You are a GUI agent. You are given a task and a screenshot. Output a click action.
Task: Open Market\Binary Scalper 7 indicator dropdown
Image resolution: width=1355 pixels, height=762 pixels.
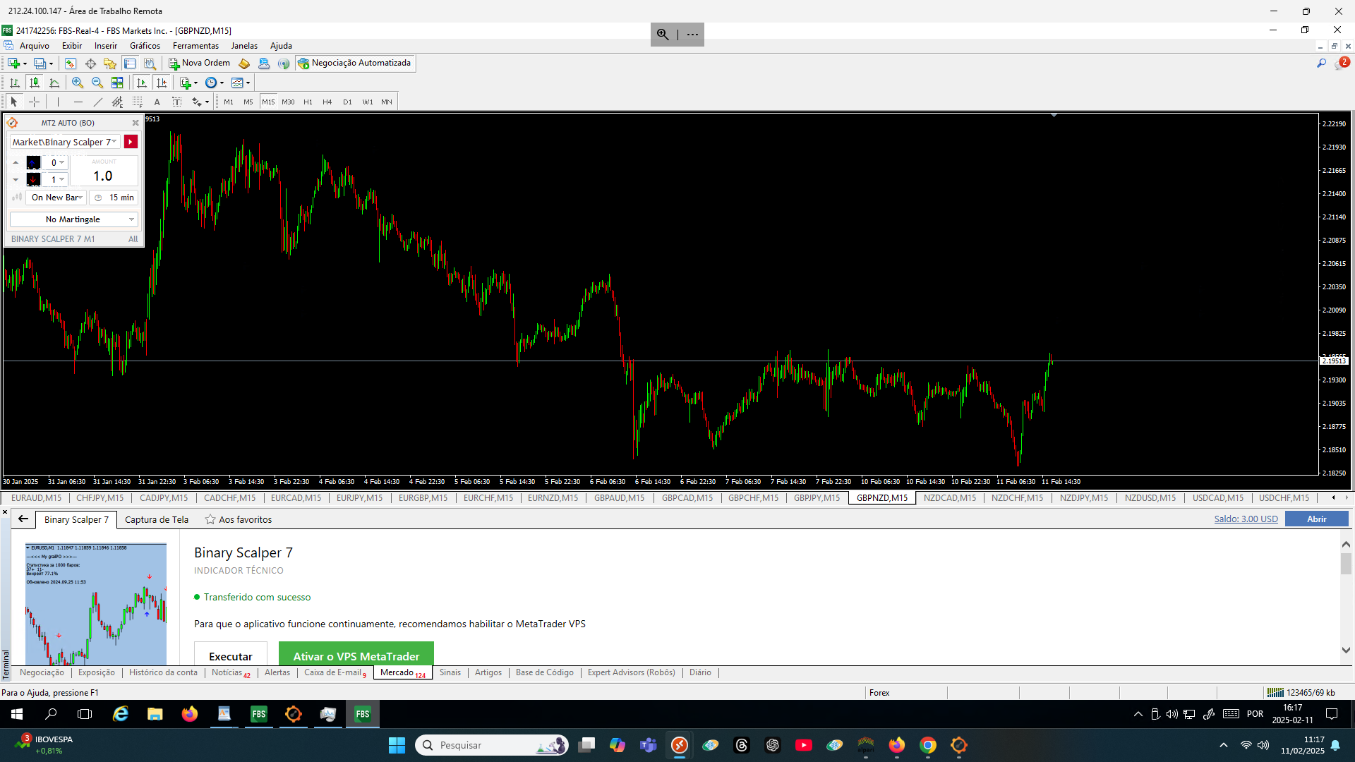pos(64,142)
